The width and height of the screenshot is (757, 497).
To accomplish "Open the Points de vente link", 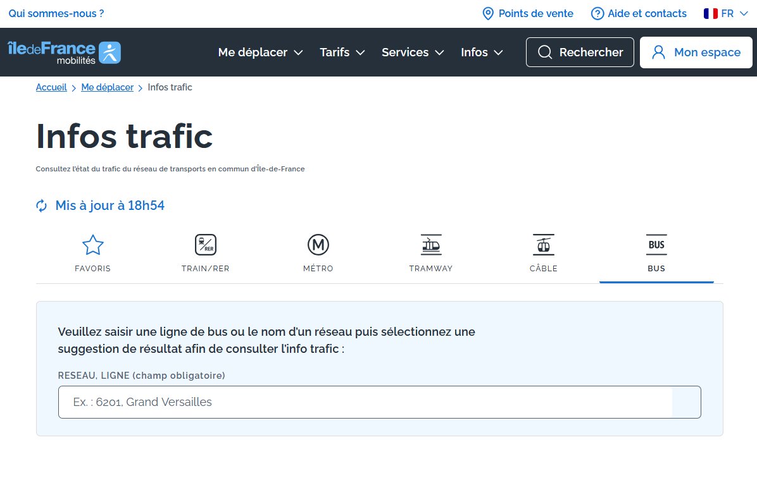I will coord(536,13).
